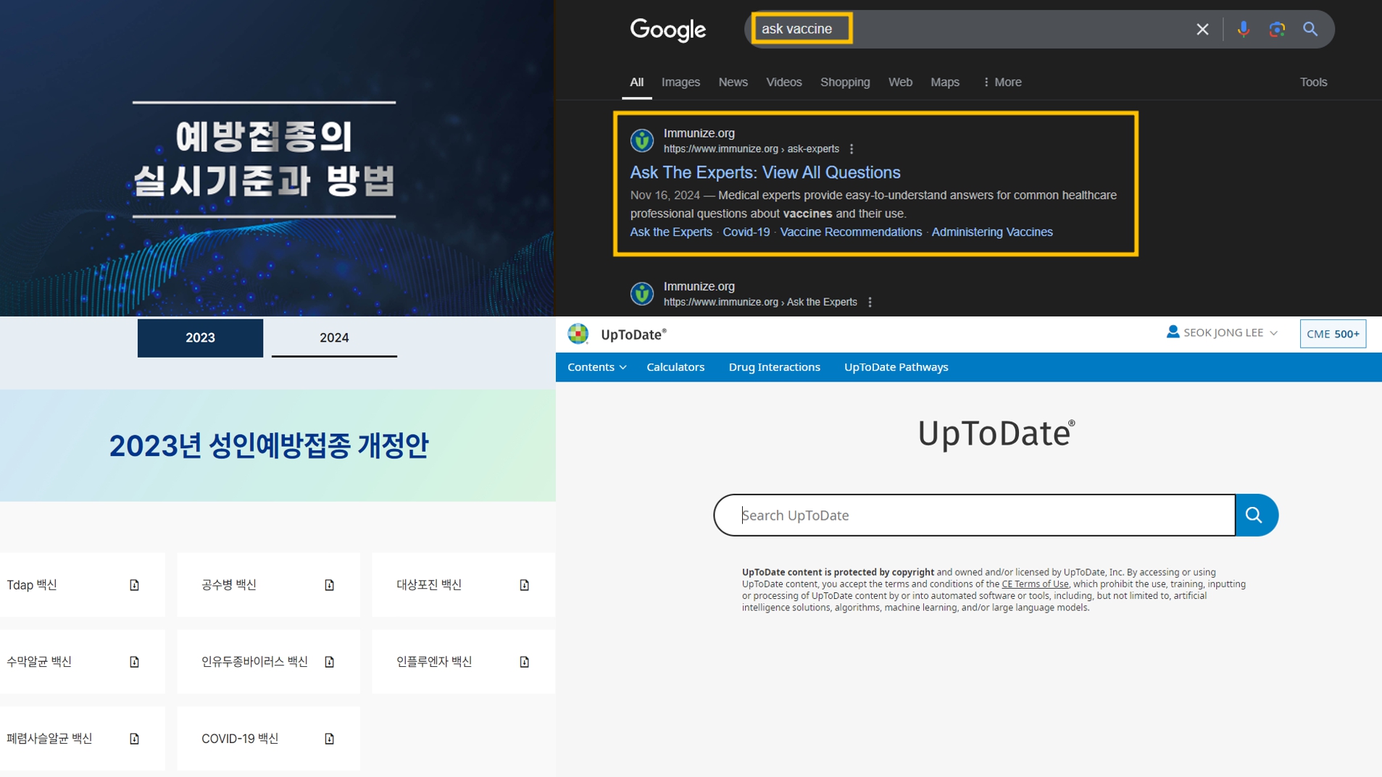Screen dimensions: 1382x777
Task: Open Google search Tools
Action: (1313, 82)
